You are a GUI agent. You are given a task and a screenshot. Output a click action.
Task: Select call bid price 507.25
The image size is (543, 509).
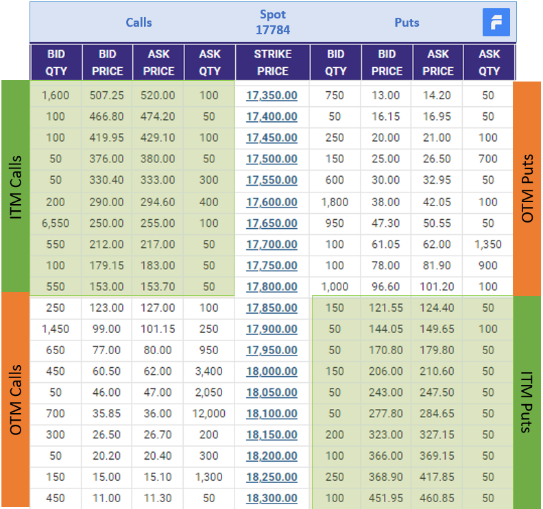coord(107,95)
